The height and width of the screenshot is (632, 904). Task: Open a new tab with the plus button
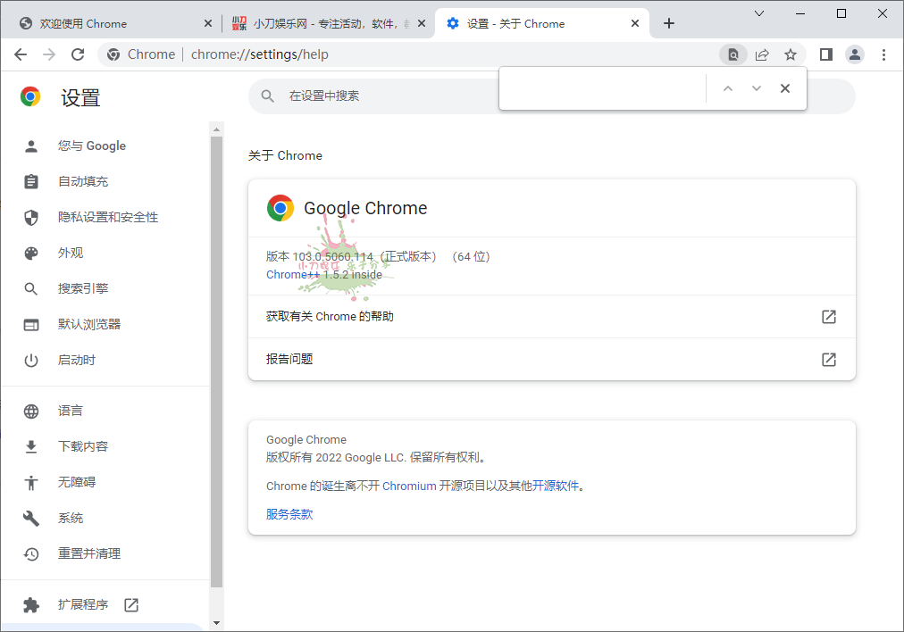tap(669, 23)
